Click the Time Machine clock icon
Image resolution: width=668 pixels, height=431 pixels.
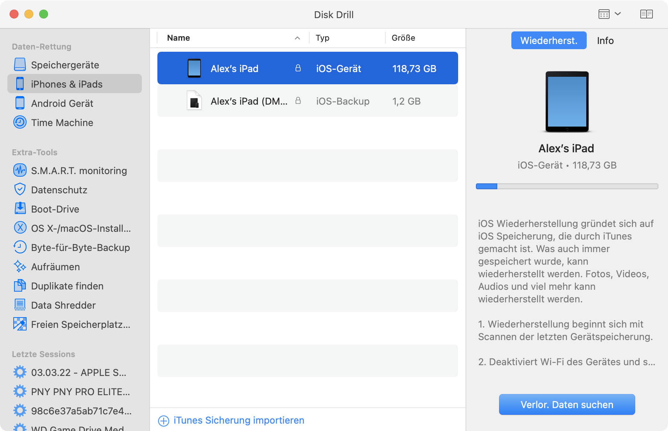(20, 122)
